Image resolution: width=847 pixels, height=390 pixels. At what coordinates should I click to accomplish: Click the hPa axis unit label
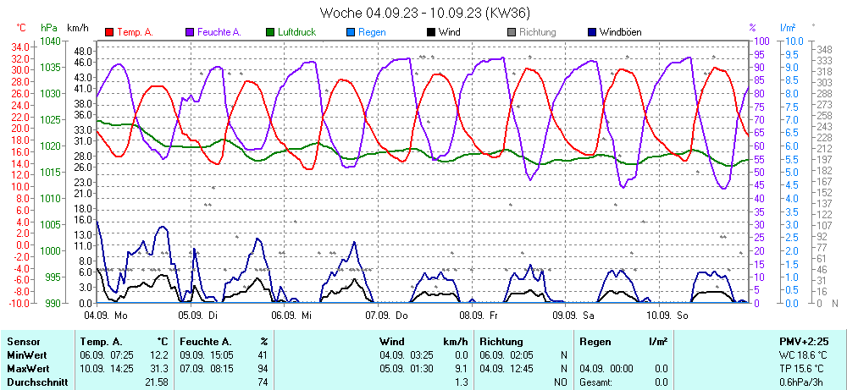(49, 28)
